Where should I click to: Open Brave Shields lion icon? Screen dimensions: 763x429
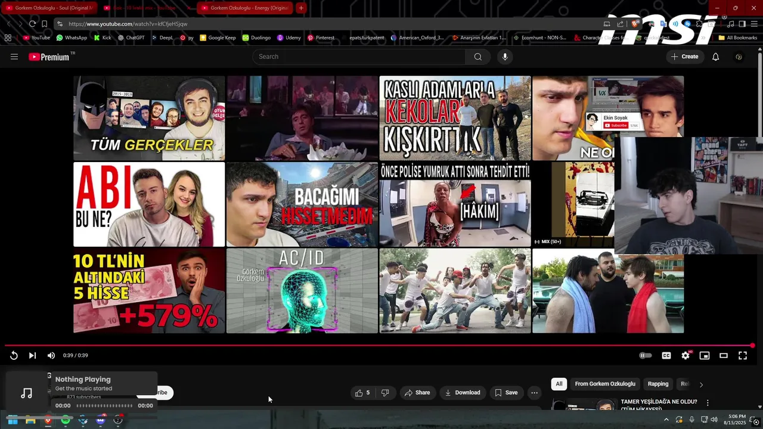tap(635, 24)
